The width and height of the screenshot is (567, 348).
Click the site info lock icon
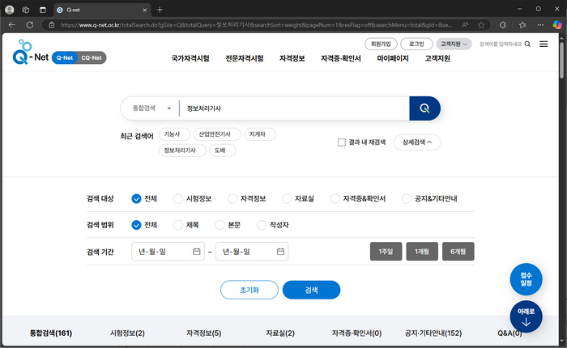coord(52,25)
